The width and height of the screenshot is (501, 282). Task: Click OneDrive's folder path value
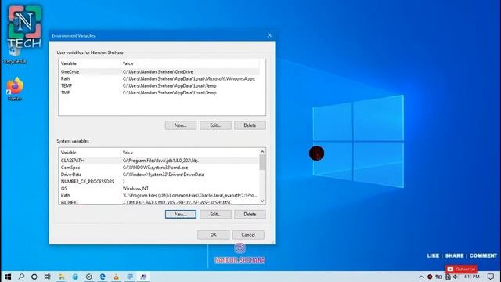pyautogui.click(x=158, y=71)
